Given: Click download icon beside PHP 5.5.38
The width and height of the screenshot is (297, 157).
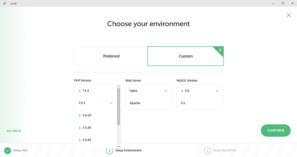Looking at the screenshot, I should (x=80, y=127).
